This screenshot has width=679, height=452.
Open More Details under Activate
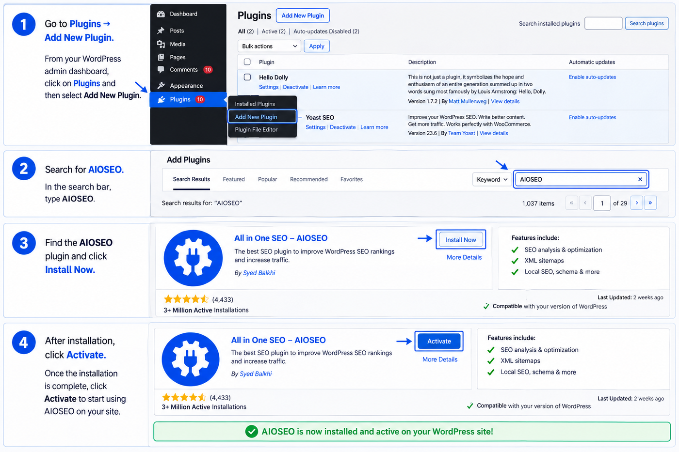(x=440, y=359)
